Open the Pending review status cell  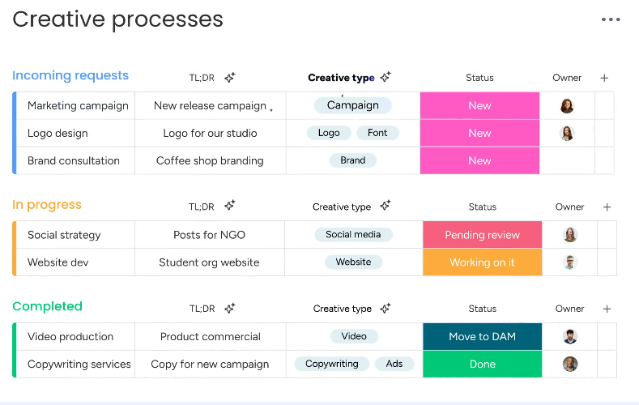click(483, 235)
